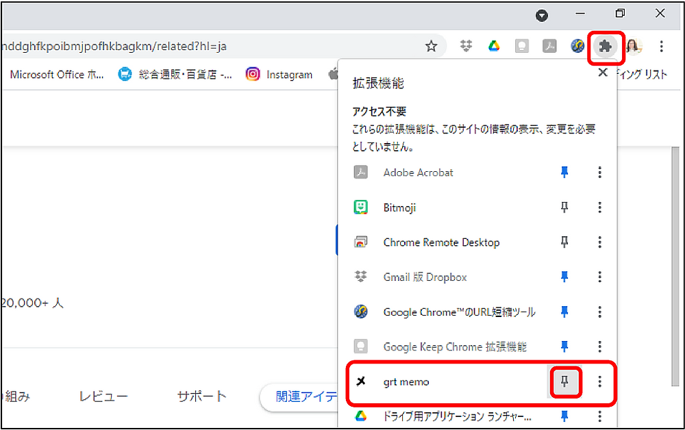Open the Extensions puzzle-piece menu
The height and width of the screenshot is (430, 685).
[x=605, y=47]
